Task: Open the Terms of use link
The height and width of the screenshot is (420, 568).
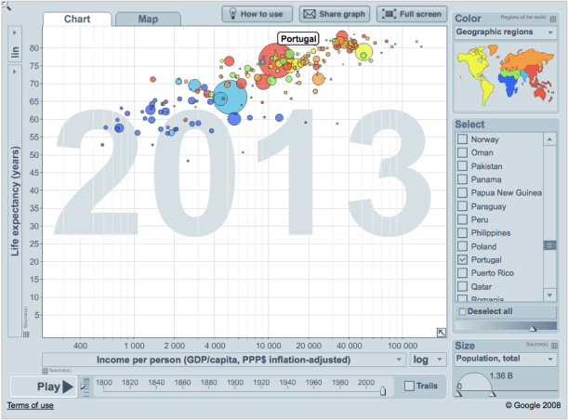Action: click(x=31, y=405)
